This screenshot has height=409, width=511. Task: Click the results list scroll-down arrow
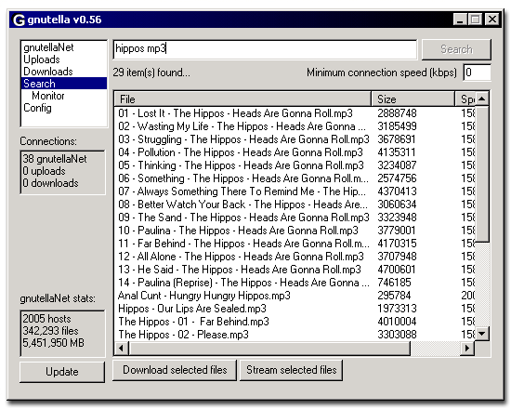[x=482, y=334]
